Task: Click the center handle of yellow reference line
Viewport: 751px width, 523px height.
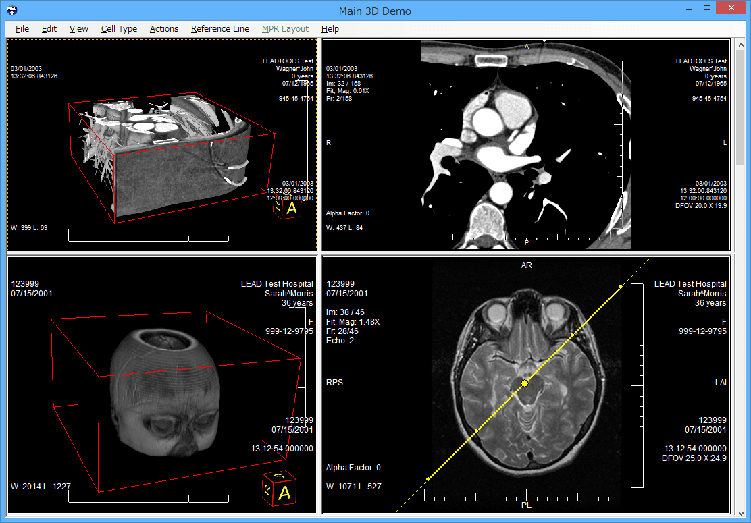Action: click(x=525, y=383)
